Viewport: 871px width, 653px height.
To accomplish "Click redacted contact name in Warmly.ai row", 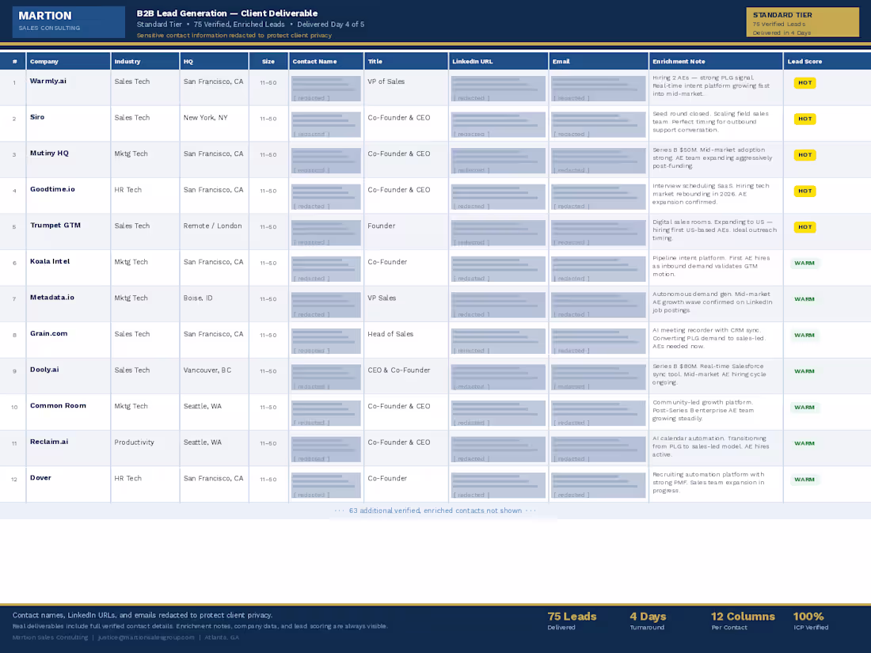I will (326, 89).
